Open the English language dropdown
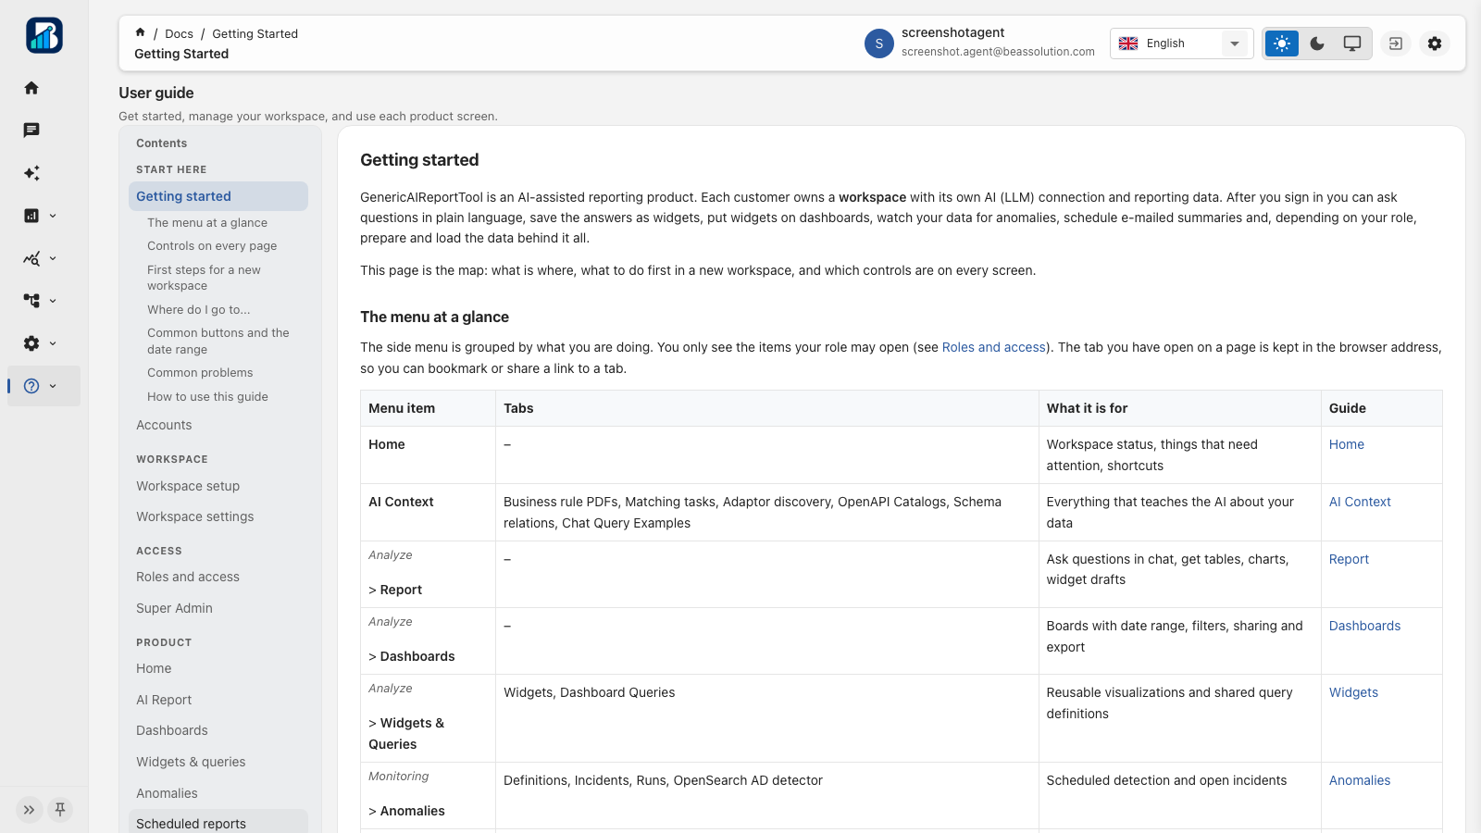 pyautogui.click(x=1182, y=44)
